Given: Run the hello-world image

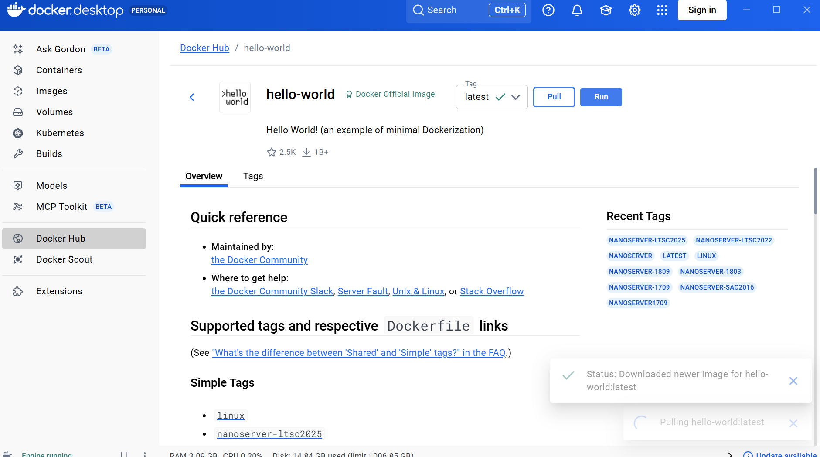Looking at the screenshot, I should 601,97.
